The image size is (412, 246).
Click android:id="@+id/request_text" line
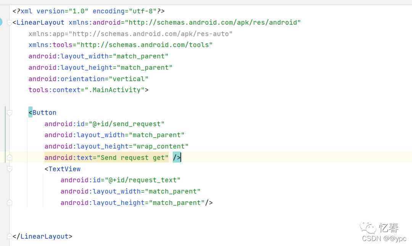(x=120, y=180)
